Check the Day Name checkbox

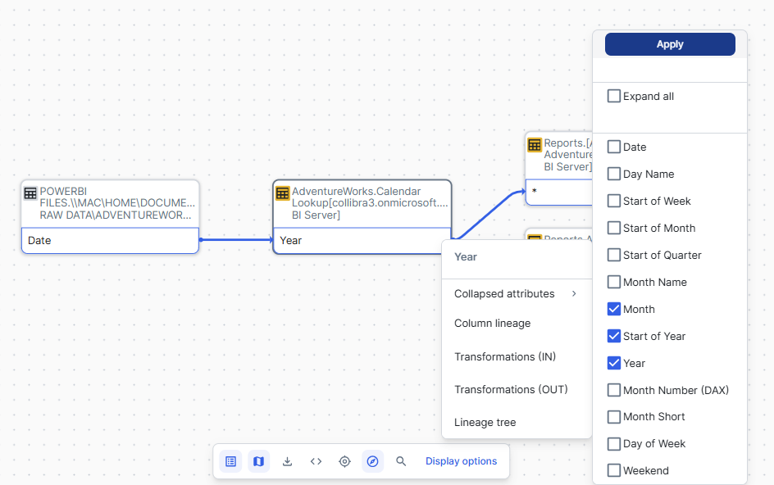click(613, 174)
